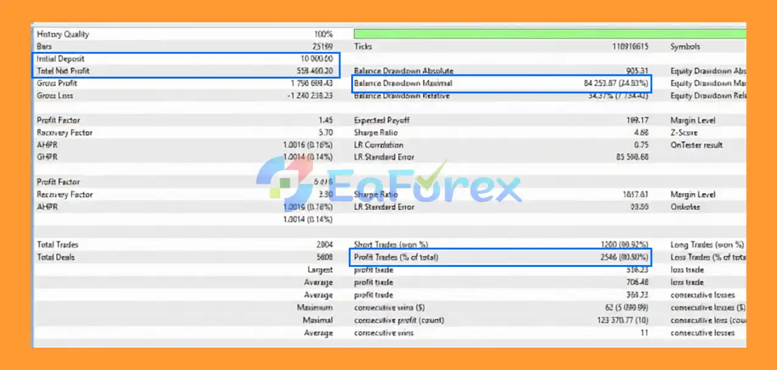Click the LR Correlation label
This screenshot has height=370, width=777.
379,145
